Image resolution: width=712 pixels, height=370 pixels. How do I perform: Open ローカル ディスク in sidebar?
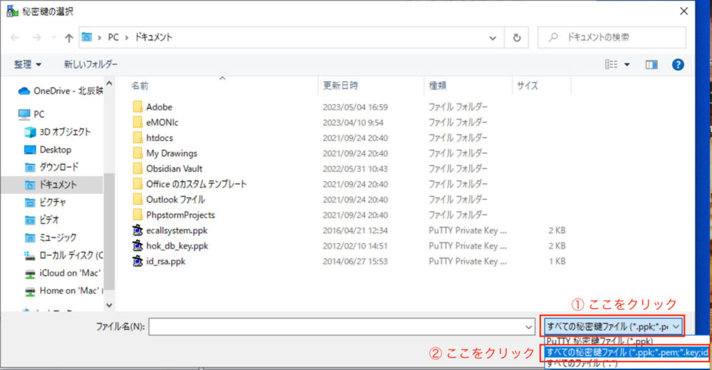pos(63,255)
